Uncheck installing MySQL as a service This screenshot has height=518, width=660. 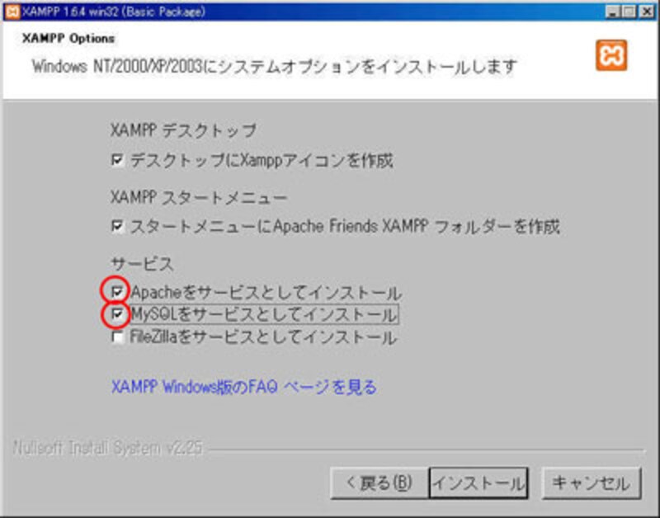coord(117,314)
